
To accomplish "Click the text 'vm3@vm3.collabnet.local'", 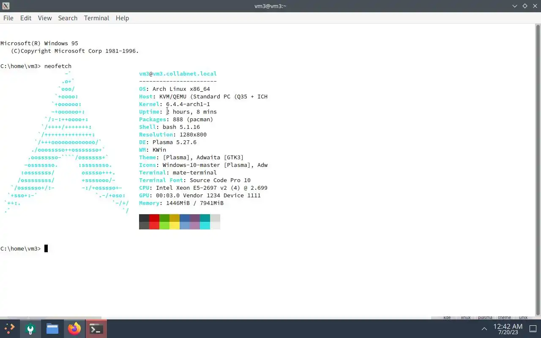I will 178,74.
